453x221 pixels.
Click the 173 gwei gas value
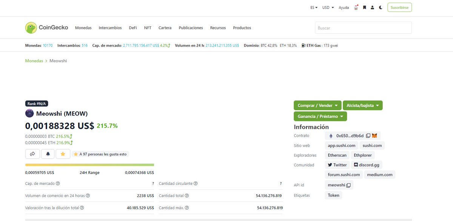[331, 46]
